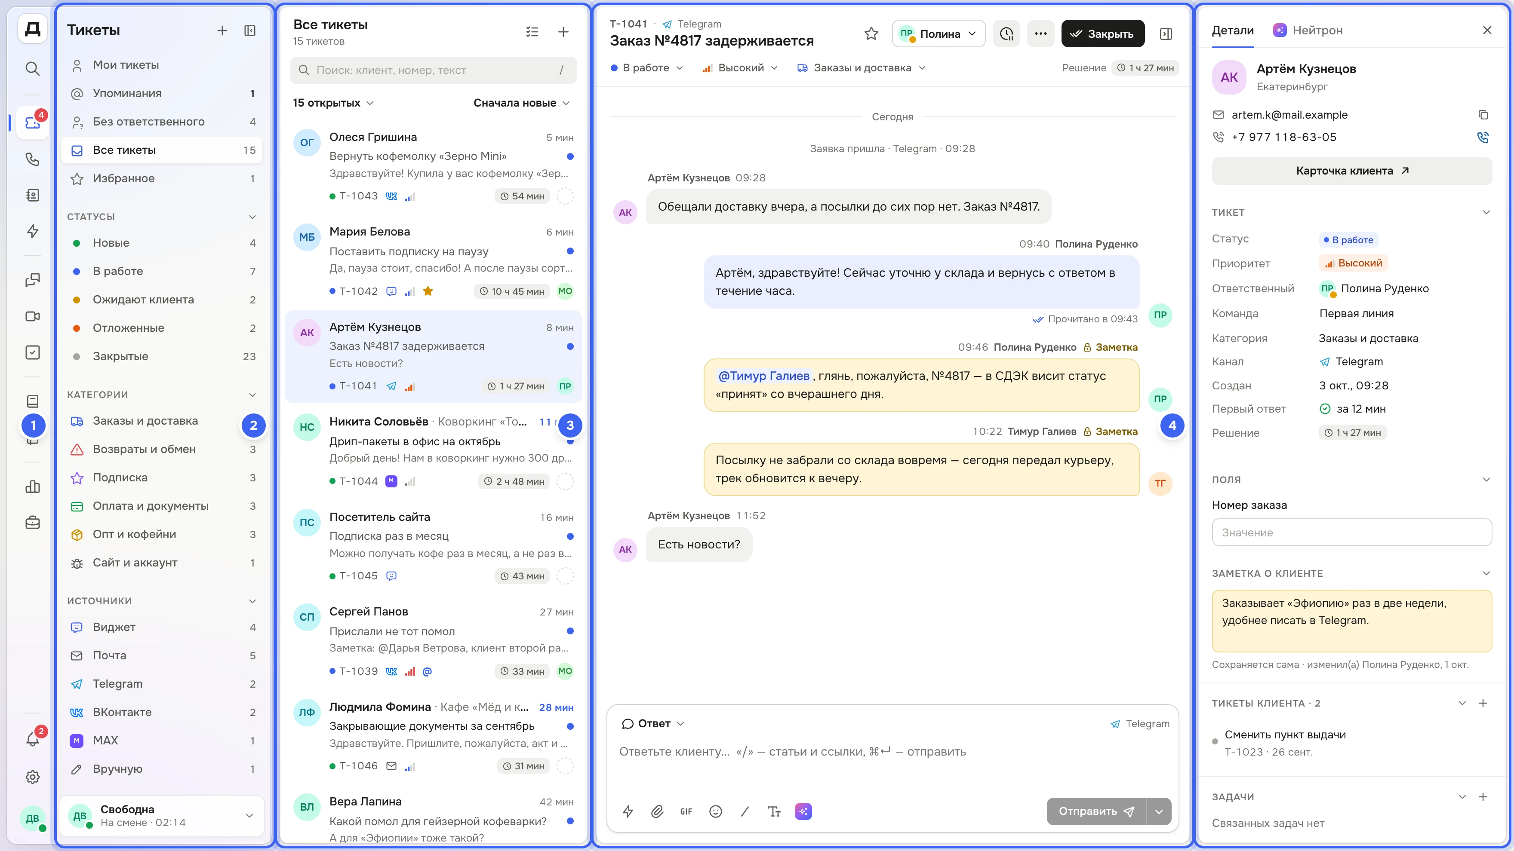Toggle details side panel icon in ticket header
Screen dimensions: 1514x851
[x=1166, y=34]
